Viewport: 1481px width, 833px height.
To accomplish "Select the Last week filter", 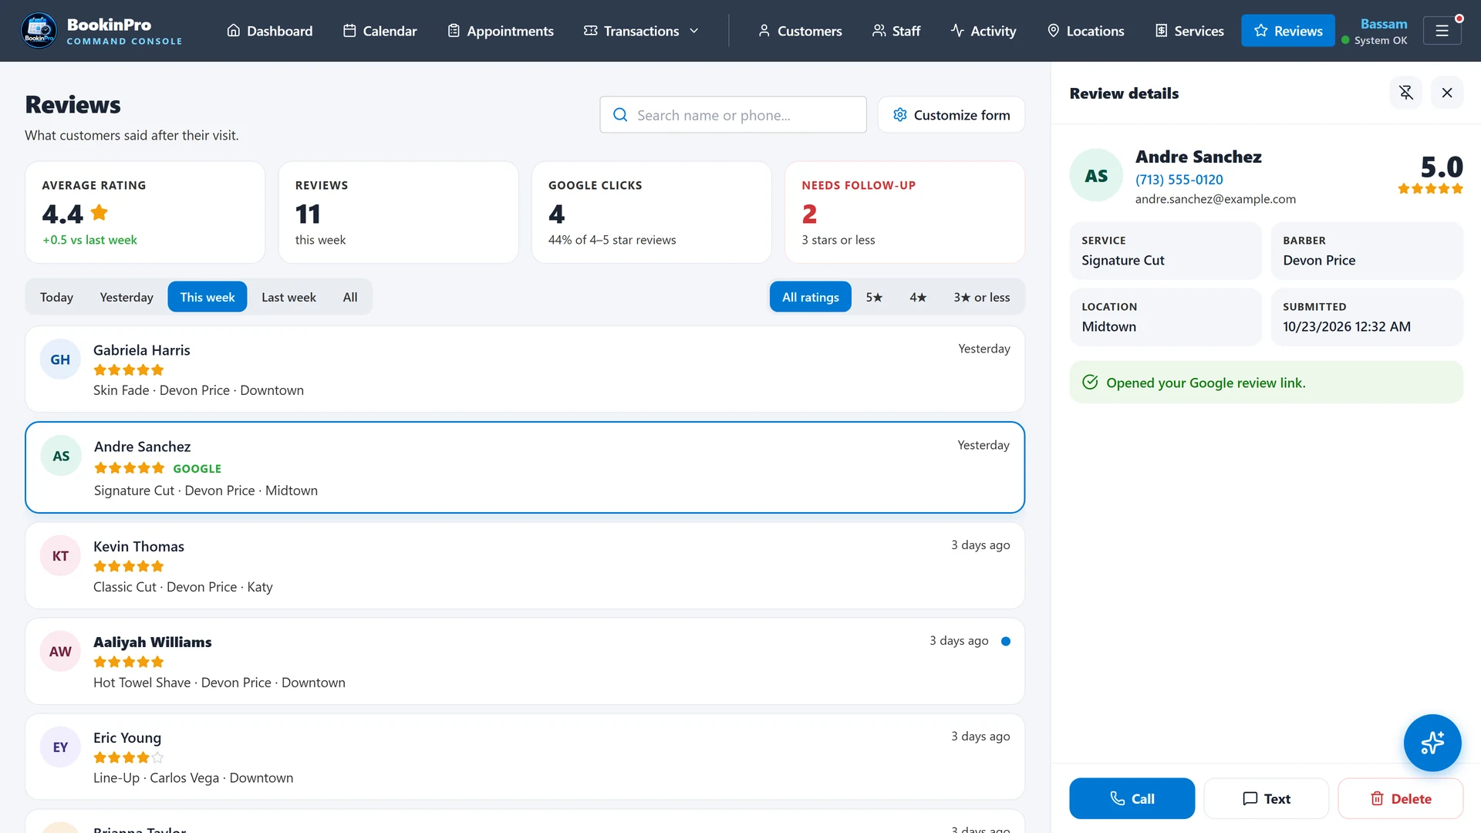I will click(x=288, y=297).
